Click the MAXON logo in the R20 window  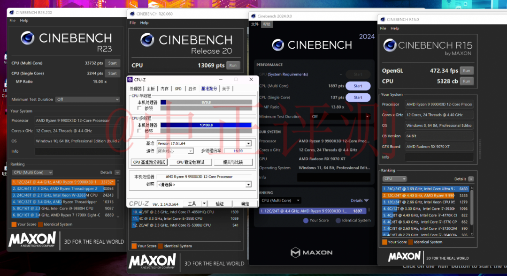(152, 261)
